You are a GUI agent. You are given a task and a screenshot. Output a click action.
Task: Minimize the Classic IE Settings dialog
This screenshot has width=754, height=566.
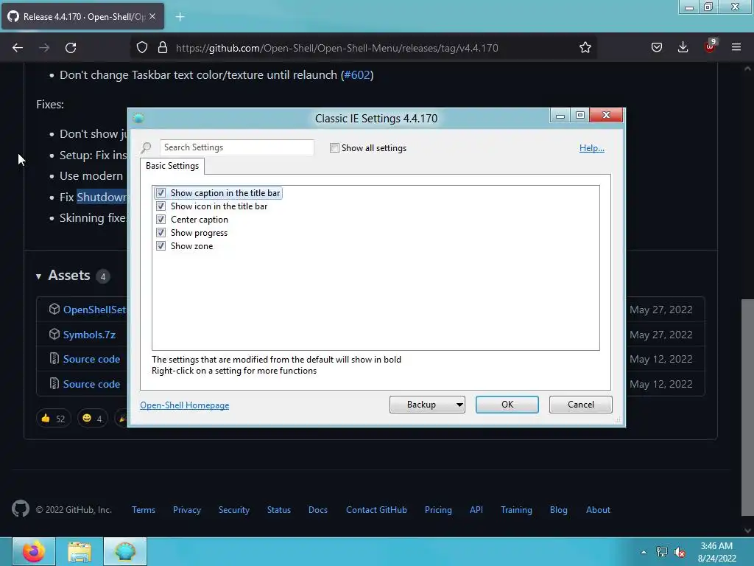pyautogui.click(x=560, y=116)
